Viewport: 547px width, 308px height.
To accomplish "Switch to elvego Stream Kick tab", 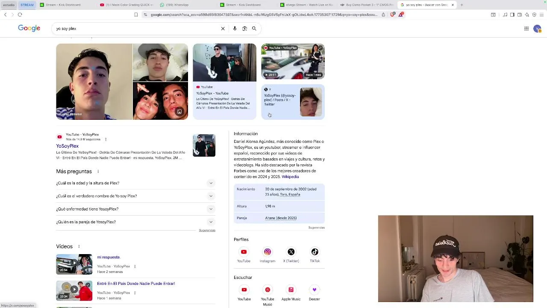I will (x=306, y=5).
